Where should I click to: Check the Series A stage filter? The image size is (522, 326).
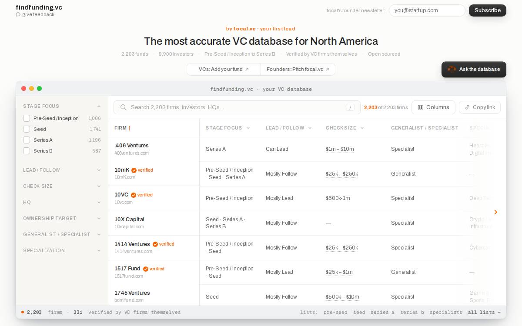click(27, 140)
